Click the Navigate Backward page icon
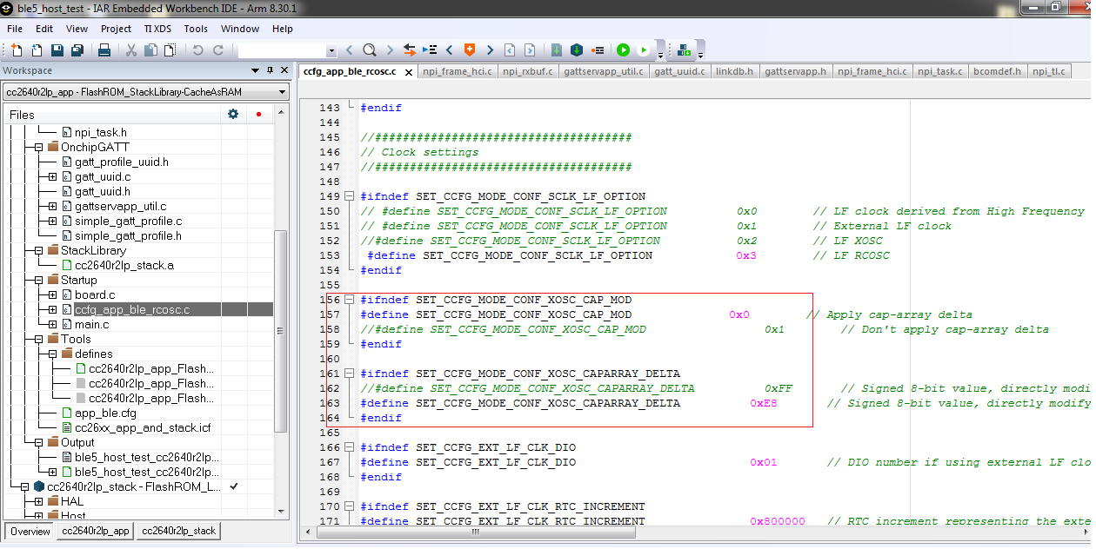The width and height of the screenshot is (1096, 549). [510, 50]
